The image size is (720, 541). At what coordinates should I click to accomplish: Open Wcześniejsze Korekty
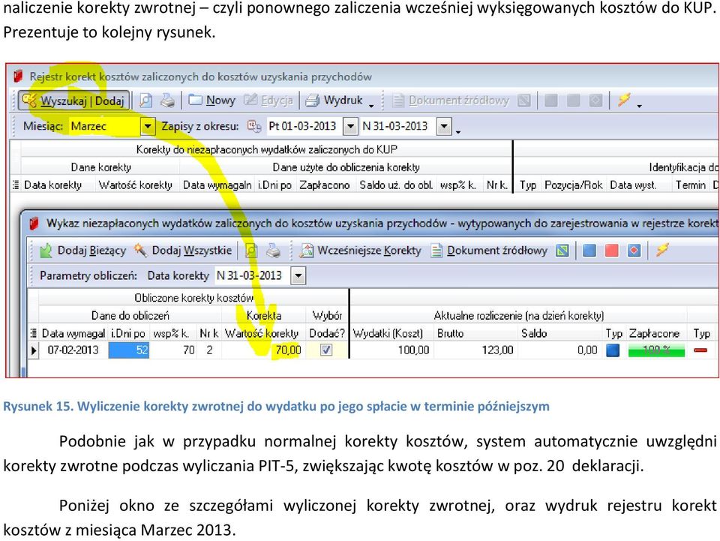pyautogui.click(x=361, y=251)
